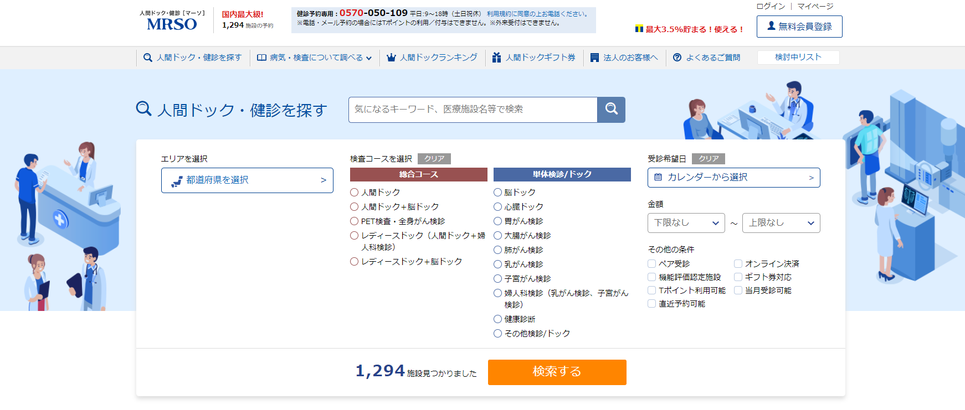
Task: Choose 子宮がん検診 radio option
Action: pyautogui.click(x=498, y=279)
